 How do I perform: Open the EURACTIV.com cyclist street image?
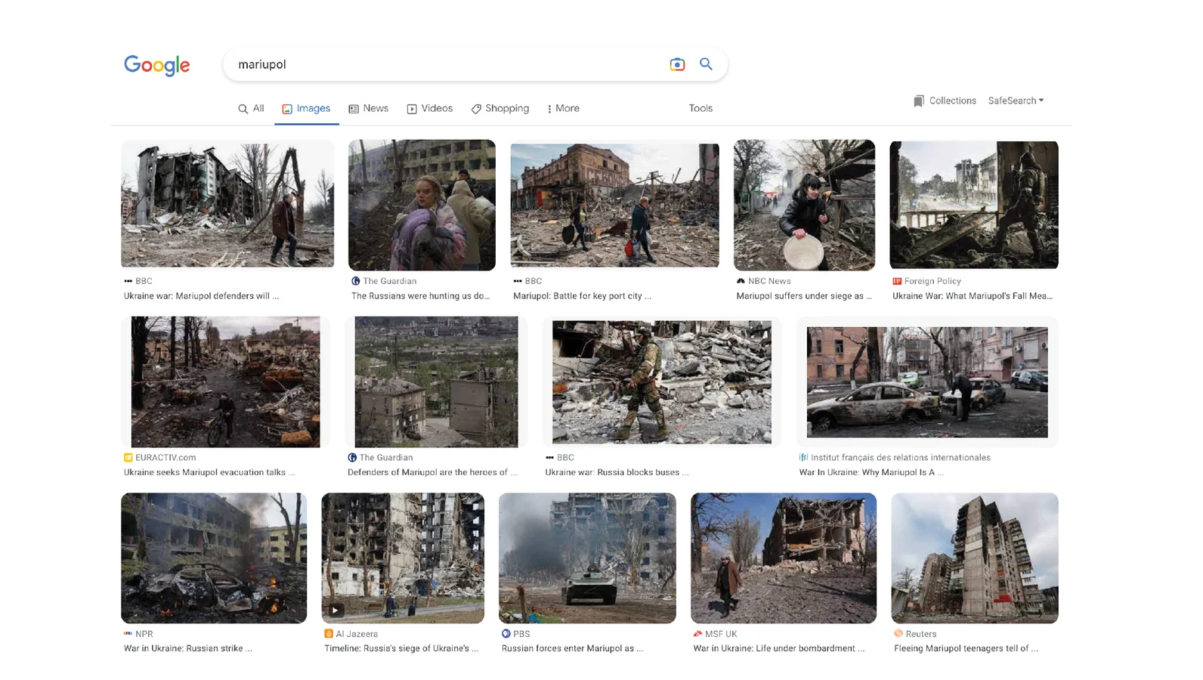(225, 382)
